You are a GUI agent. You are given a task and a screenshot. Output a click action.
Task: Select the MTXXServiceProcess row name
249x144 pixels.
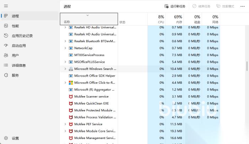click(89, 55)
